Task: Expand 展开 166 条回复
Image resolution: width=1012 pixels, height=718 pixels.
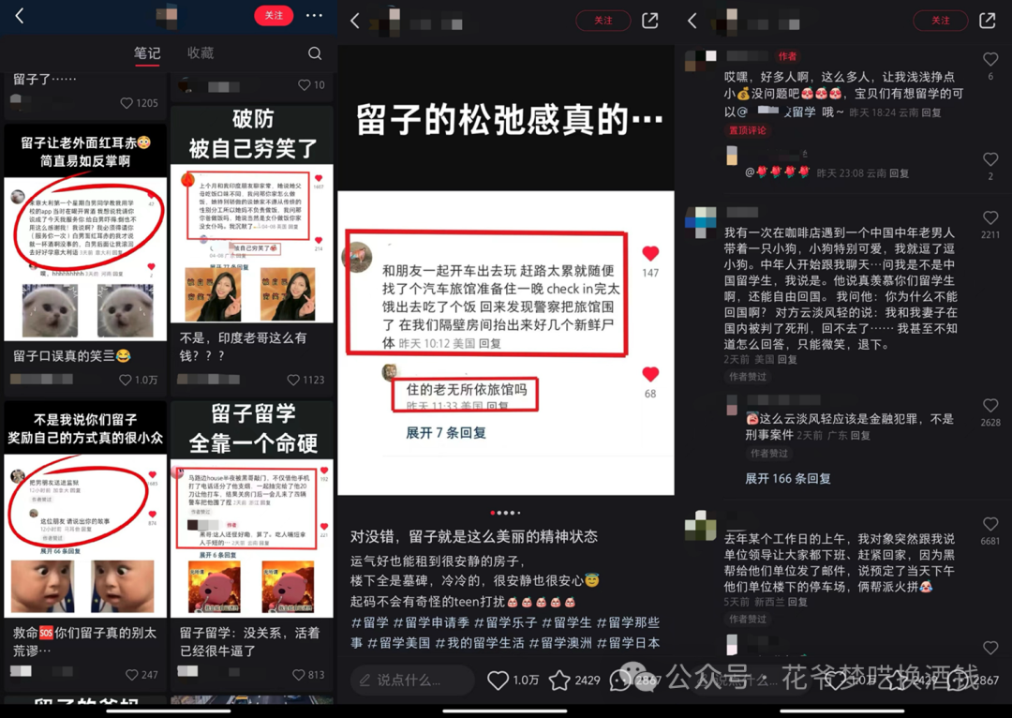Action: [x=788, y=478]
